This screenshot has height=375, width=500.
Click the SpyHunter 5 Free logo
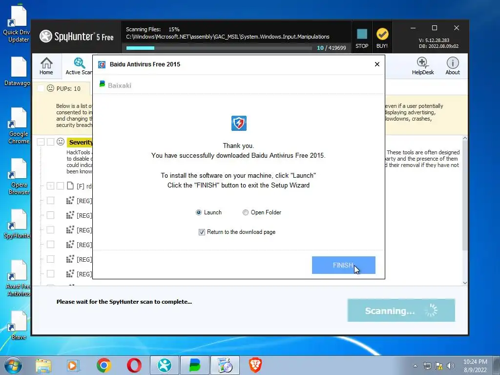(77, 36)
